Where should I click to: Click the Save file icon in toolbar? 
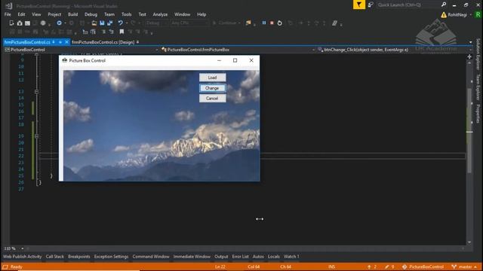pos(102,23)
